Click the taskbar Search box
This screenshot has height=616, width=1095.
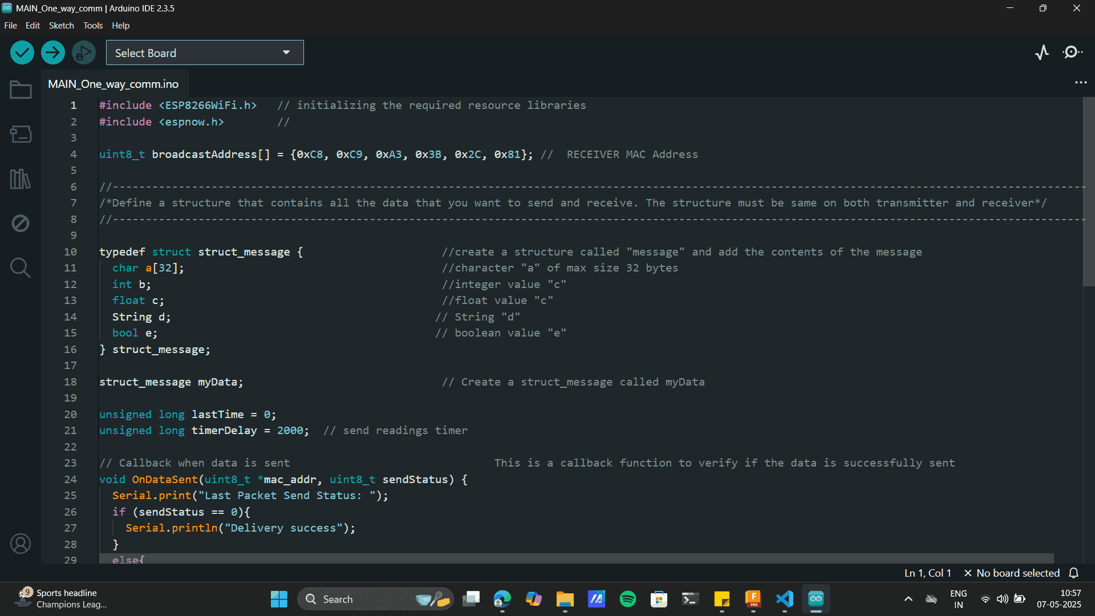375,599
